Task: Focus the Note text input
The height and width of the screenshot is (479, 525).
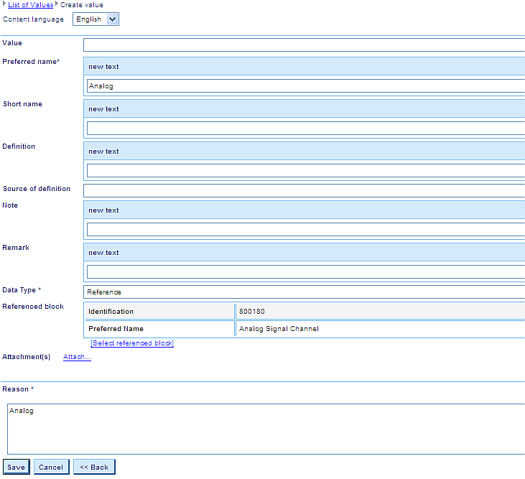Action: [x=306, y=230]
